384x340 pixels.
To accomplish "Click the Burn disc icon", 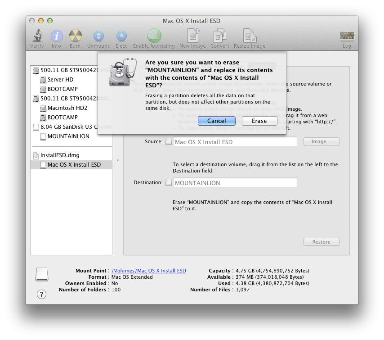I will (75, 36).
